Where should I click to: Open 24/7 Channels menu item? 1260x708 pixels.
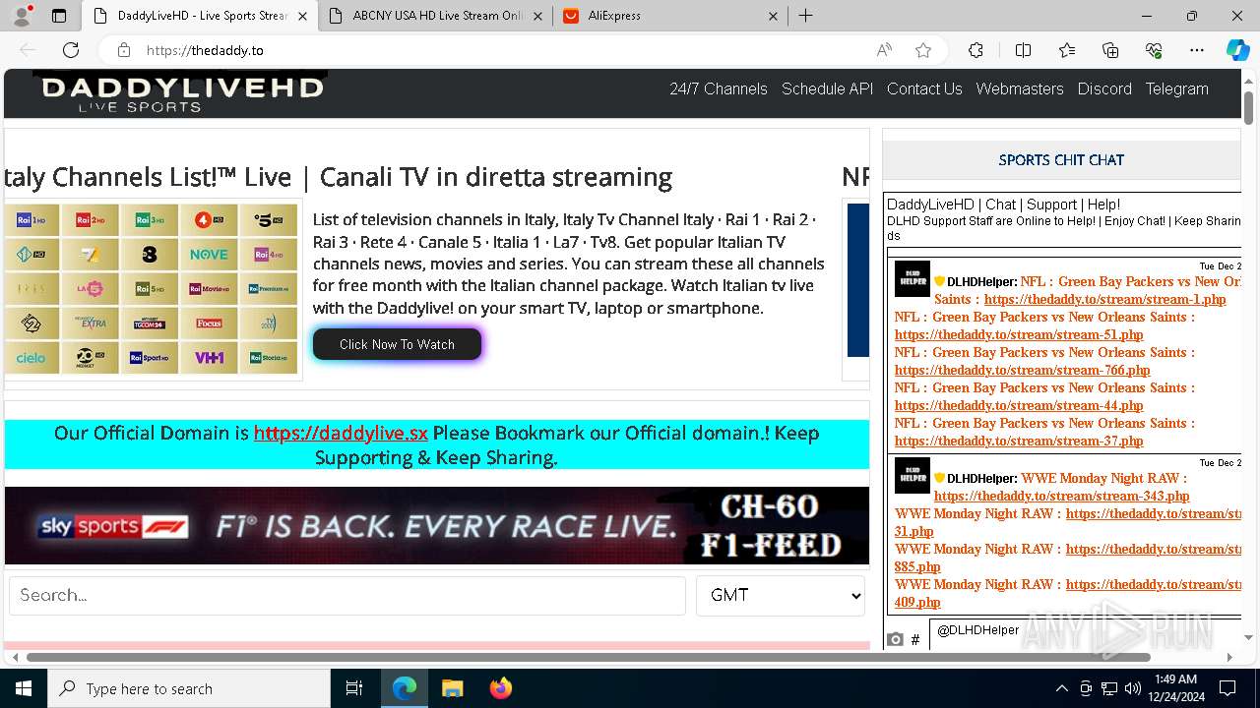(x=719, y=88)
